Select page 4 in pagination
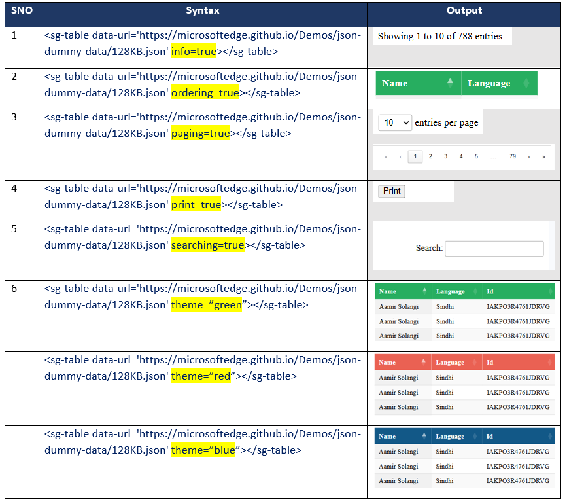The height and width of the screenshot is (504, 567). click(x=461, y=156)
